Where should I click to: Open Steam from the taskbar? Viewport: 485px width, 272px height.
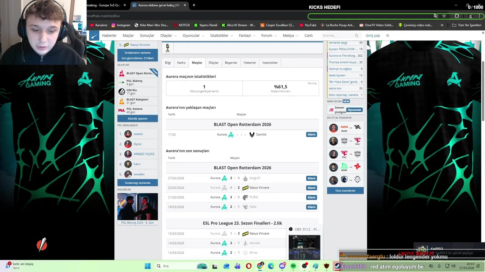337,266
